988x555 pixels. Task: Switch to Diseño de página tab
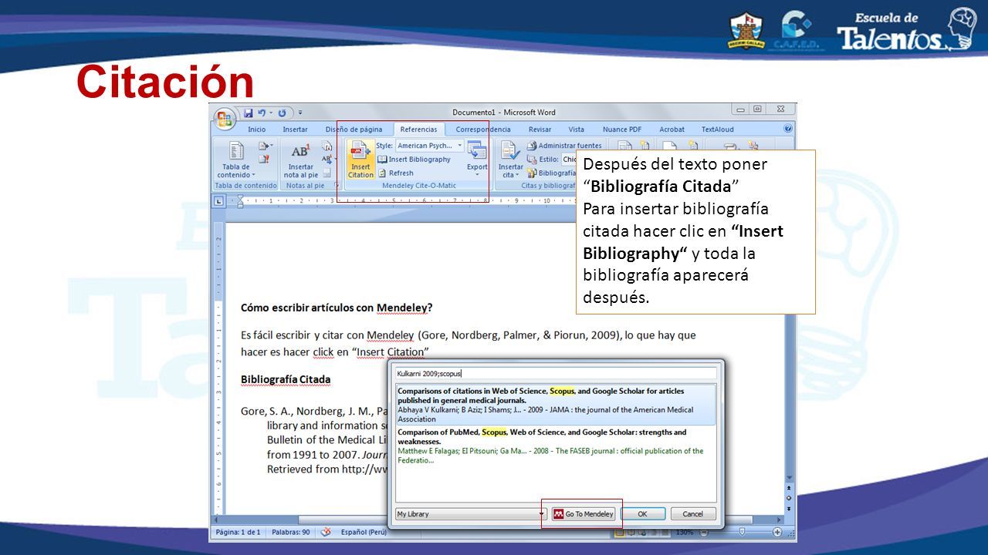(354, 129)
